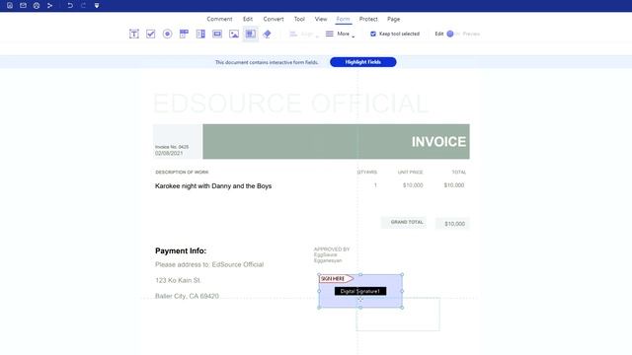632x355 pixels.
Task: Click Please address to: EdSource Official
Action: pos(209,264)
